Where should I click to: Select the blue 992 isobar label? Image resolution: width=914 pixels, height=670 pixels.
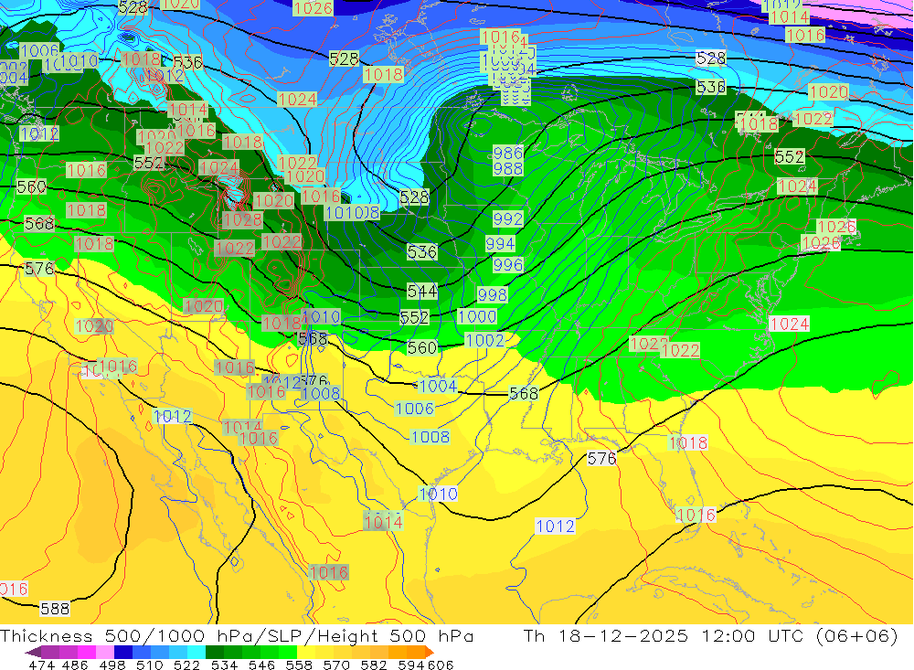point(507,218)
